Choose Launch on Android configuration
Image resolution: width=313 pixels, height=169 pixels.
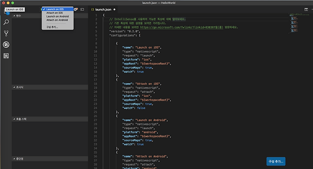click(57, 16)
